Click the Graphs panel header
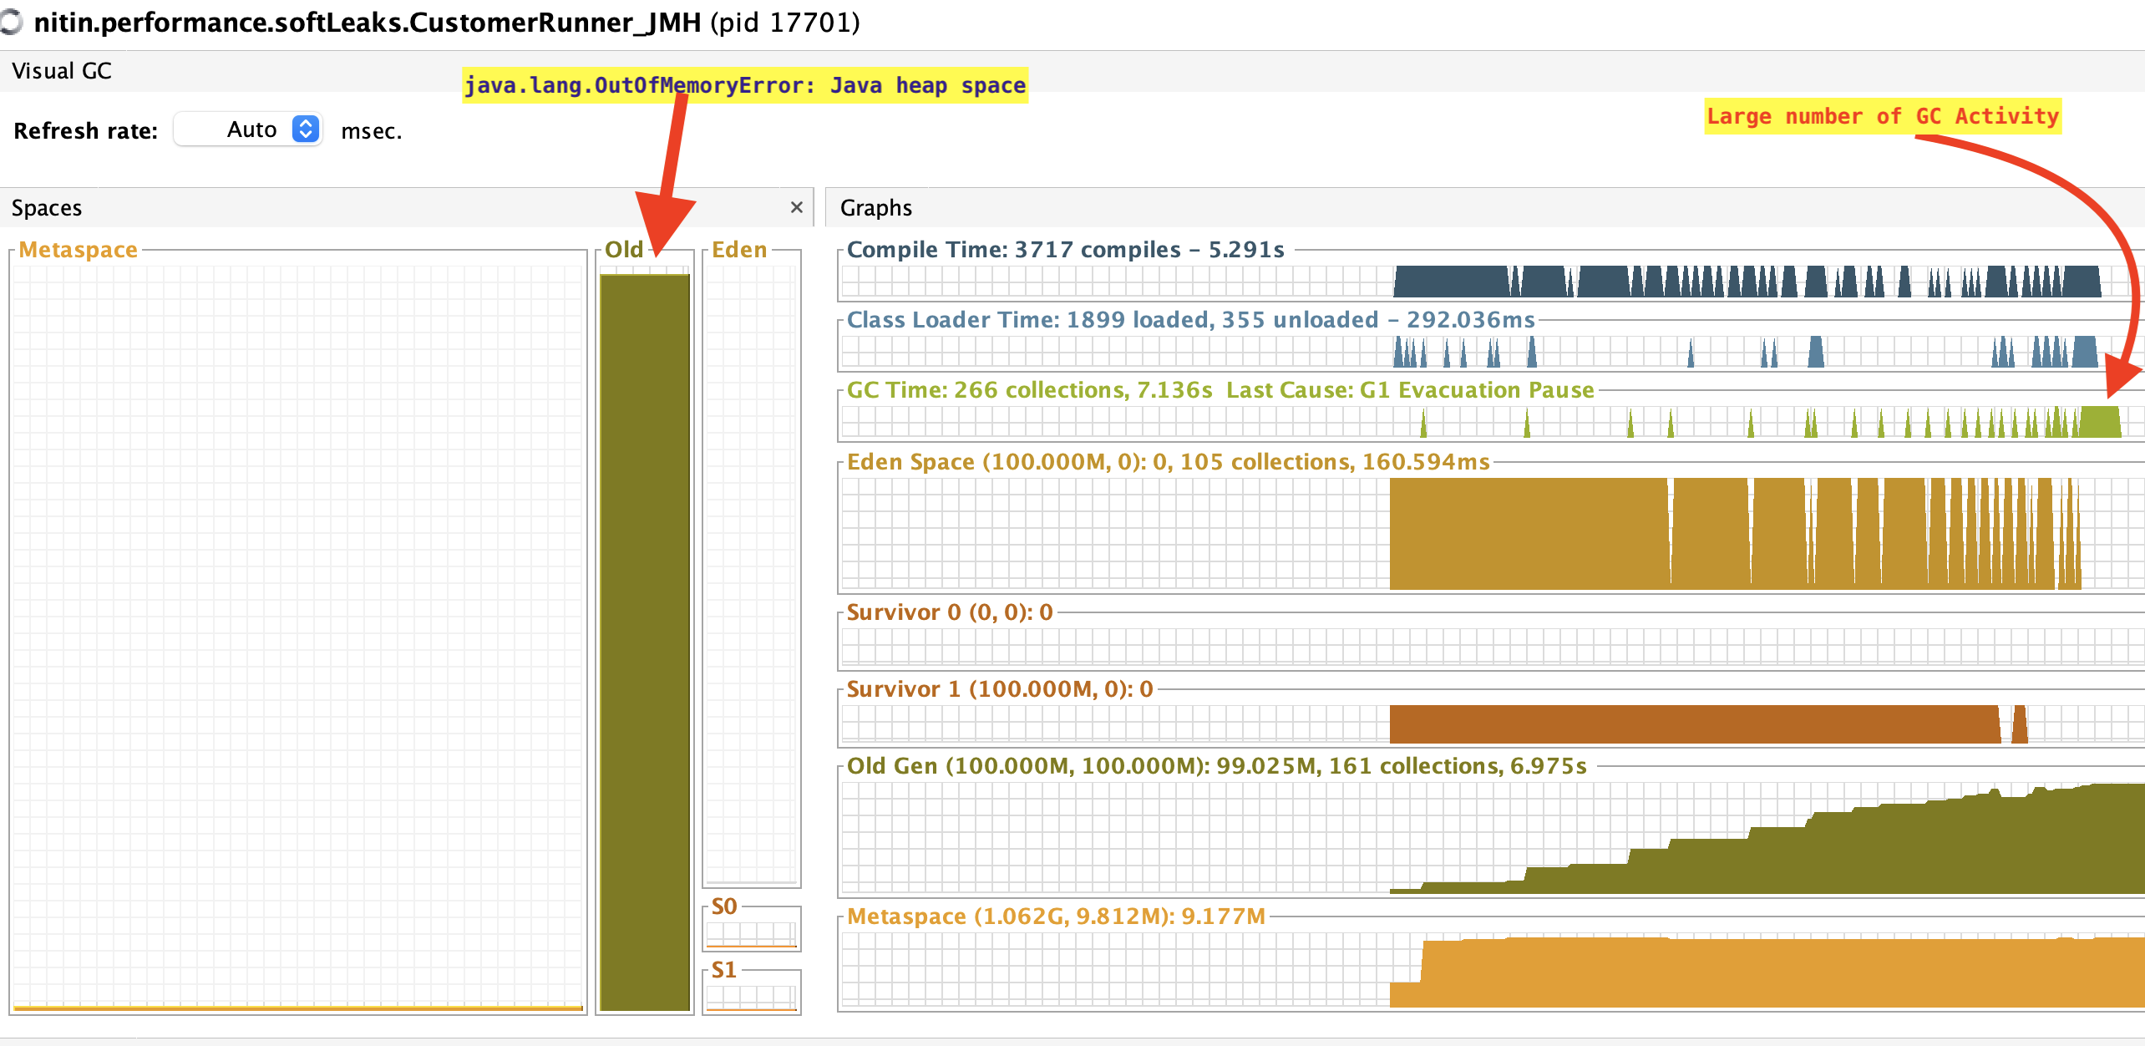Viewport: 2145px width, 1046px height. pos(875,207)
